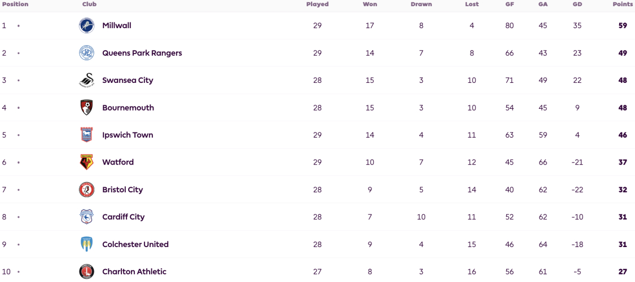The image size is (635, 282).
Task: Click the Cardiff City crest
Action: [86, 217]
